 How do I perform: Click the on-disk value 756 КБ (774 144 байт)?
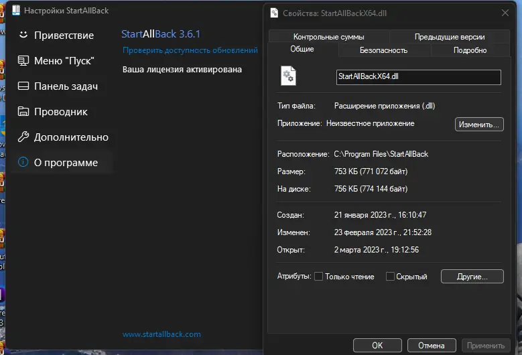point(371,189)
